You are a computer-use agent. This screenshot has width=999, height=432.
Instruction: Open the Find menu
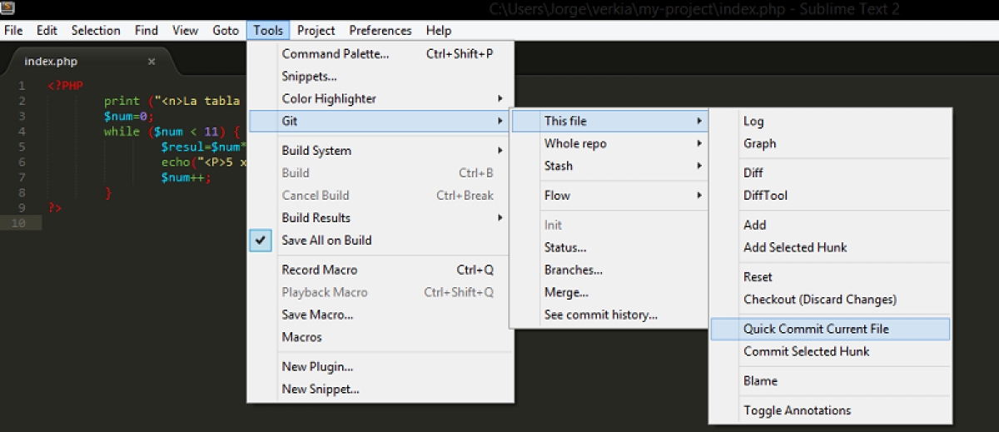point(147,30)
